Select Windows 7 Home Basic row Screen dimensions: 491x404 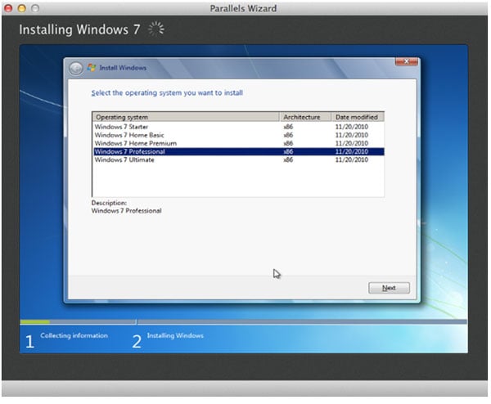click(239, 135)
